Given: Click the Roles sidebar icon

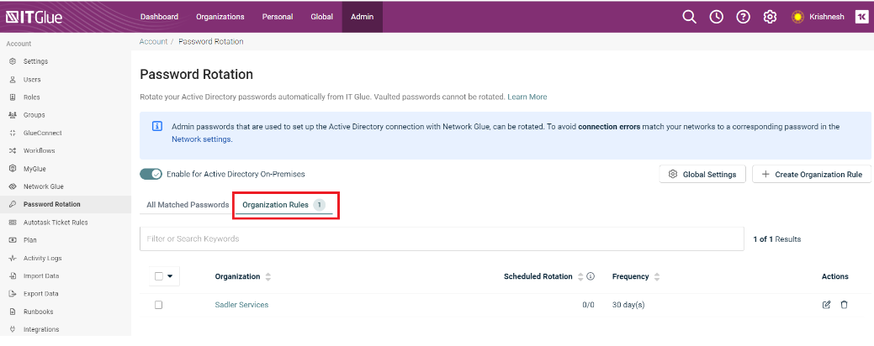Looking at the screenshot, I should pos(13,97).
